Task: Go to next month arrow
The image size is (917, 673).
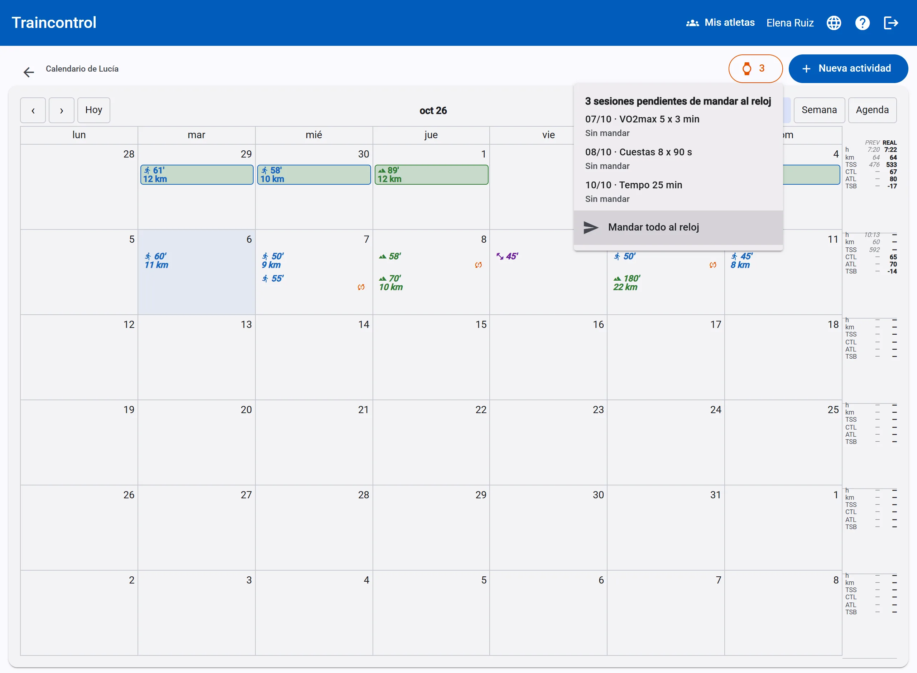Action: (62, 110)
